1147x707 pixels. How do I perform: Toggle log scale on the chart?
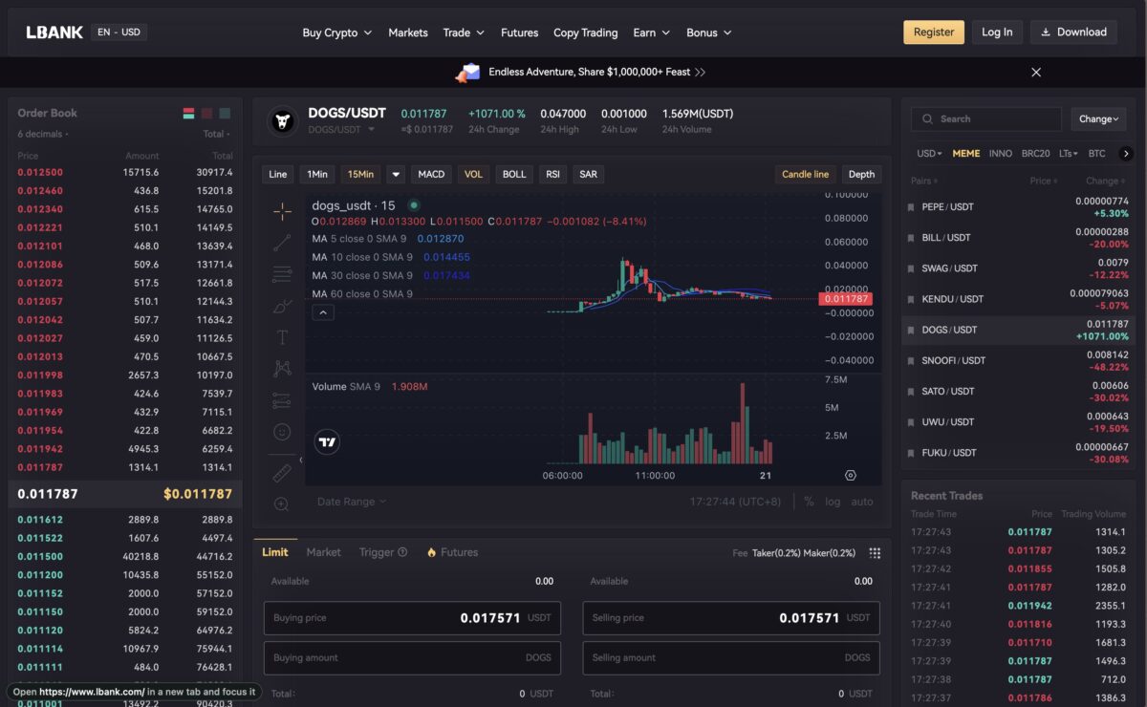pyautogui.click(x=833, y=502)
